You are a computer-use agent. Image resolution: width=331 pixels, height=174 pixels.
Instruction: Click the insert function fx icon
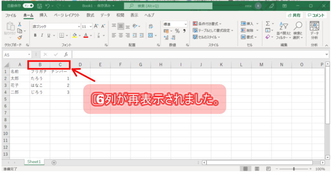pos(66,55)
